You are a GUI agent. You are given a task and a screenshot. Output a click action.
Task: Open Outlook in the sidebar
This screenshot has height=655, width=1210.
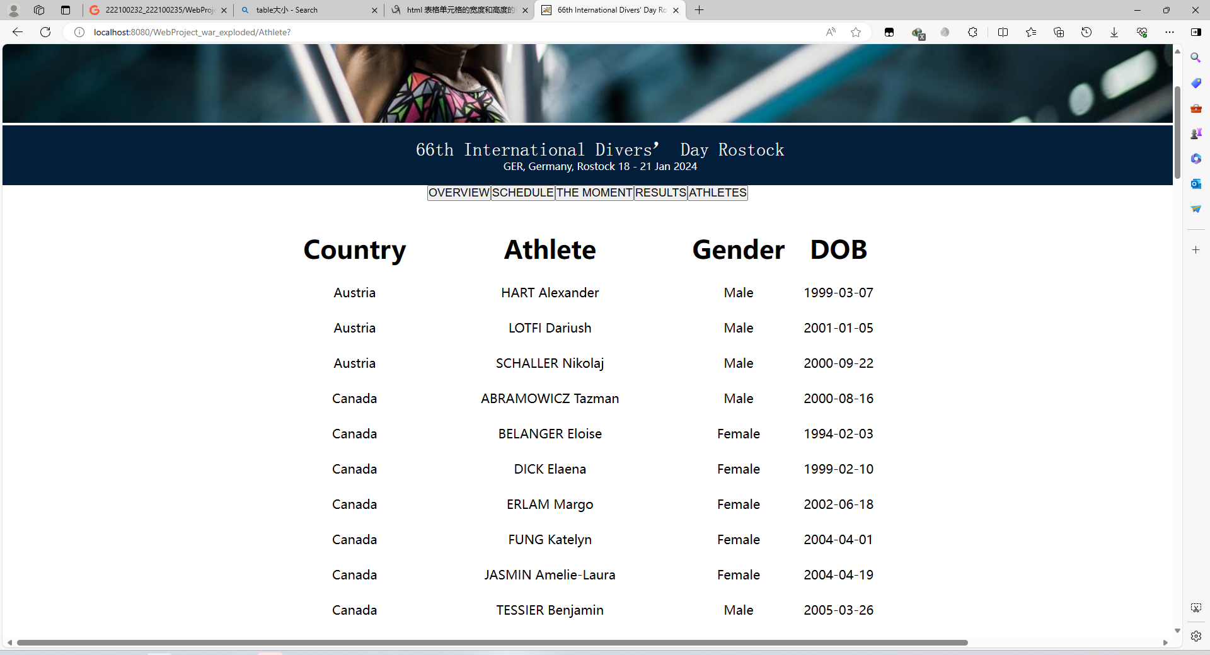click(1196, 184)
